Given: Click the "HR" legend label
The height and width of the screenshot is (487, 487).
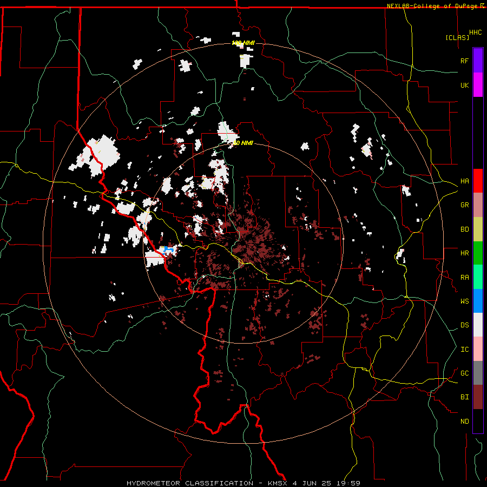Looking at the screenshot, I should (x=464, y=253).
